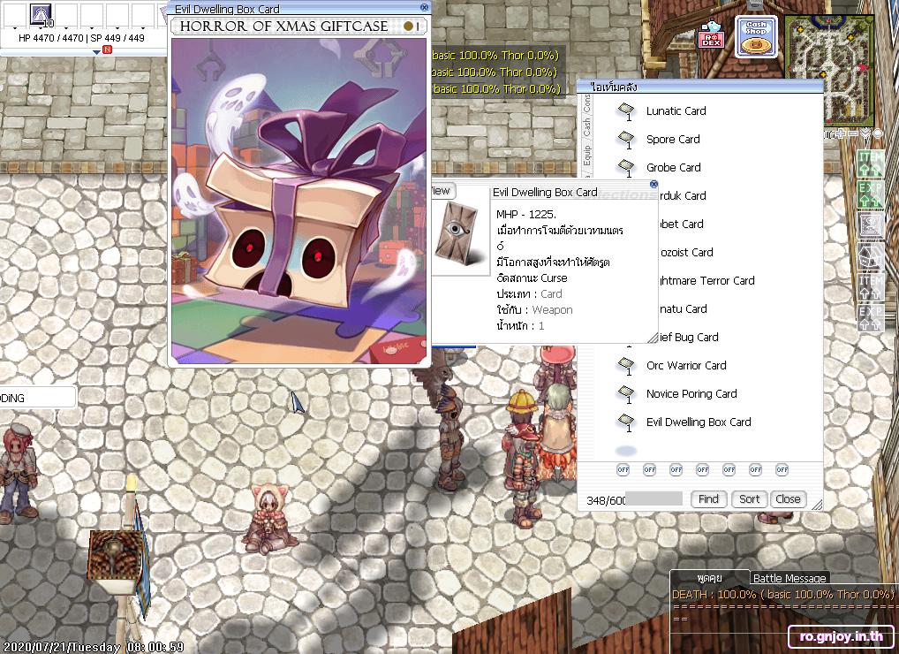Click the gray house buff icon
The image size is (899, 654).
(x=871, y=256)
